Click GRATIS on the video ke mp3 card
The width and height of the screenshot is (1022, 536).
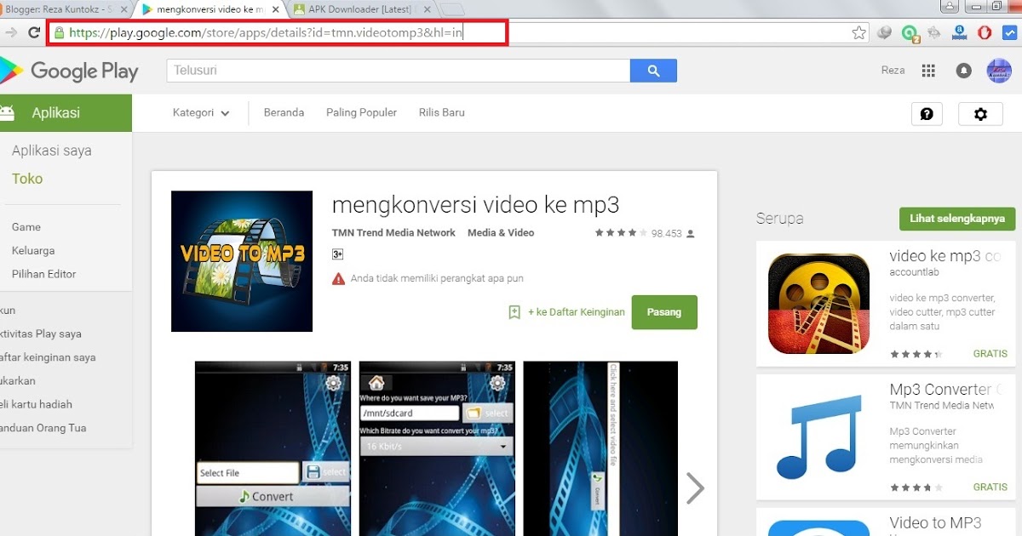click(990, 354)
